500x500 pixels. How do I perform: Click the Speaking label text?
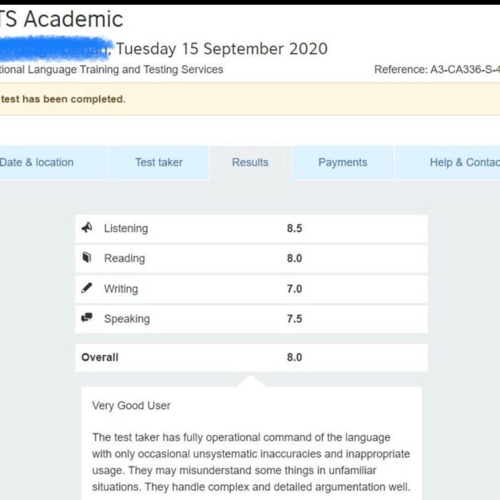click(127, 319)
